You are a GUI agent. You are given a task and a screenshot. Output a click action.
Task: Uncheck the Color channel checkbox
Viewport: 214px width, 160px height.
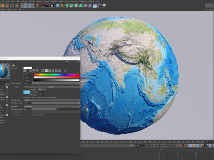(7, 87)
